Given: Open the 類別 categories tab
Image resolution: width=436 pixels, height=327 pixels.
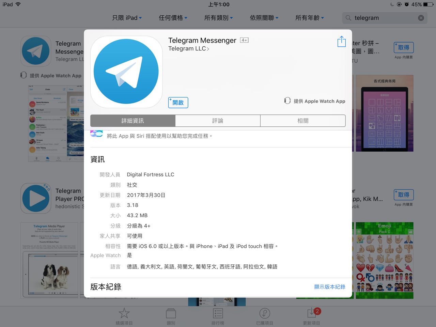Looking at the screenshot, I should click(x=171, y=316).
